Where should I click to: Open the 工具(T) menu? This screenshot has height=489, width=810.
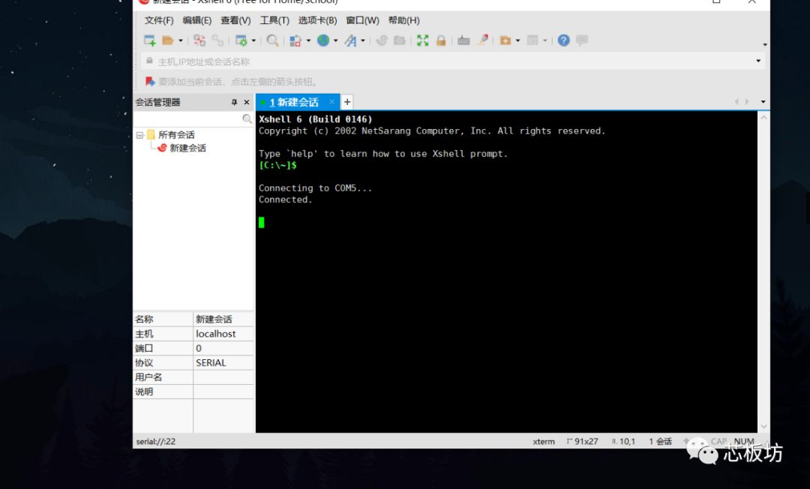pyautogui.click(x=274, y=20)
